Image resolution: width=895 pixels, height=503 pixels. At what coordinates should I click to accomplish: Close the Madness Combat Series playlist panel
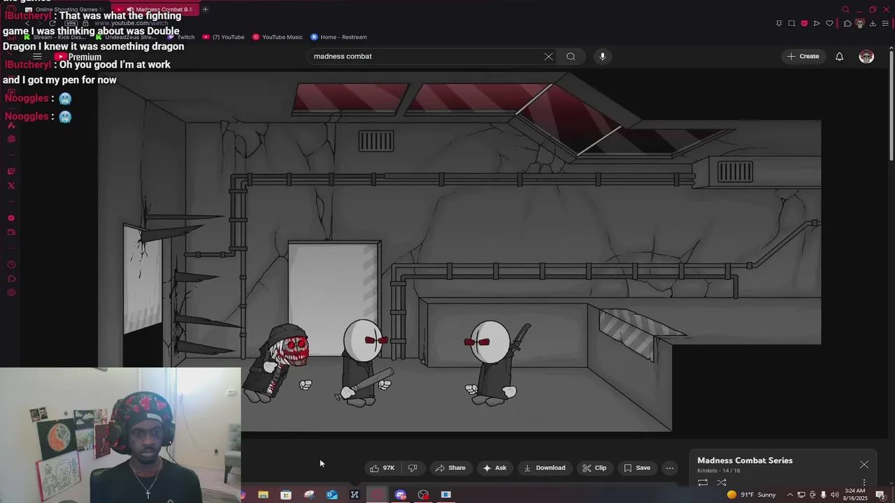click(x=864, y=465)
